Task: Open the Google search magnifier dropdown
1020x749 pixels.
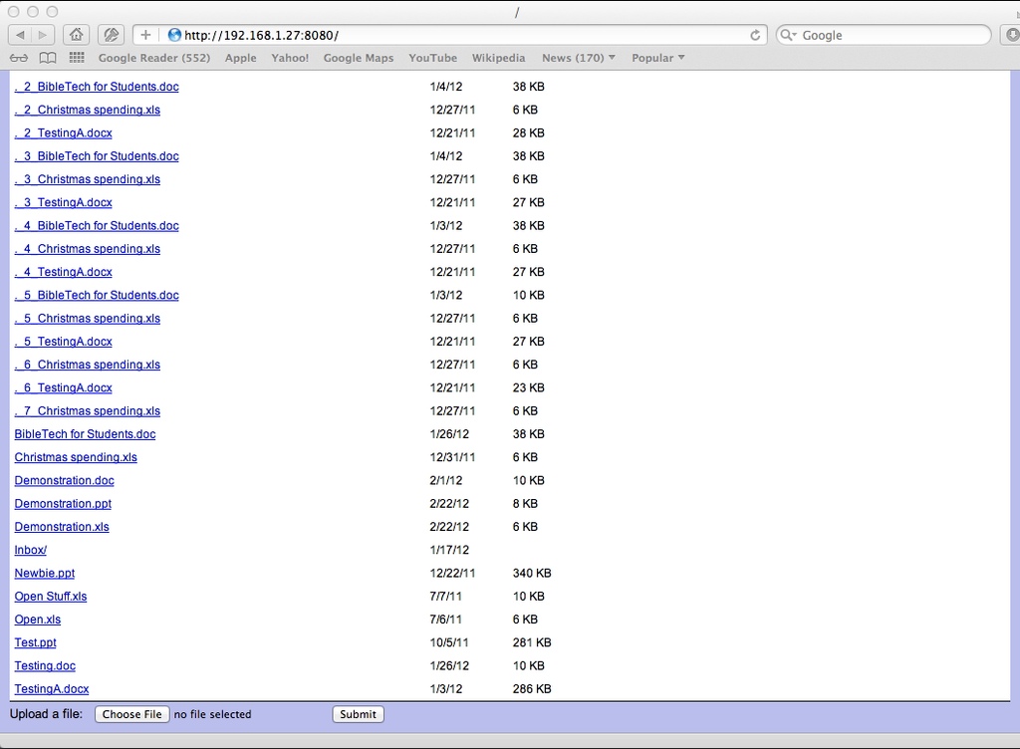Action: (789, 35)
